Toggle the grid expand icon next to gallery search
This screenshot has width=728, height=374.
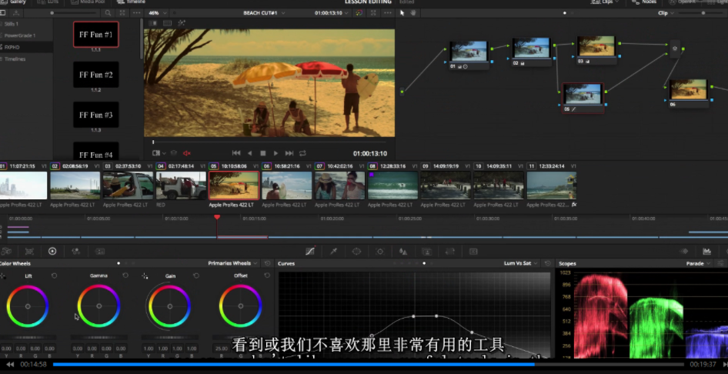(x=122, y=13)
